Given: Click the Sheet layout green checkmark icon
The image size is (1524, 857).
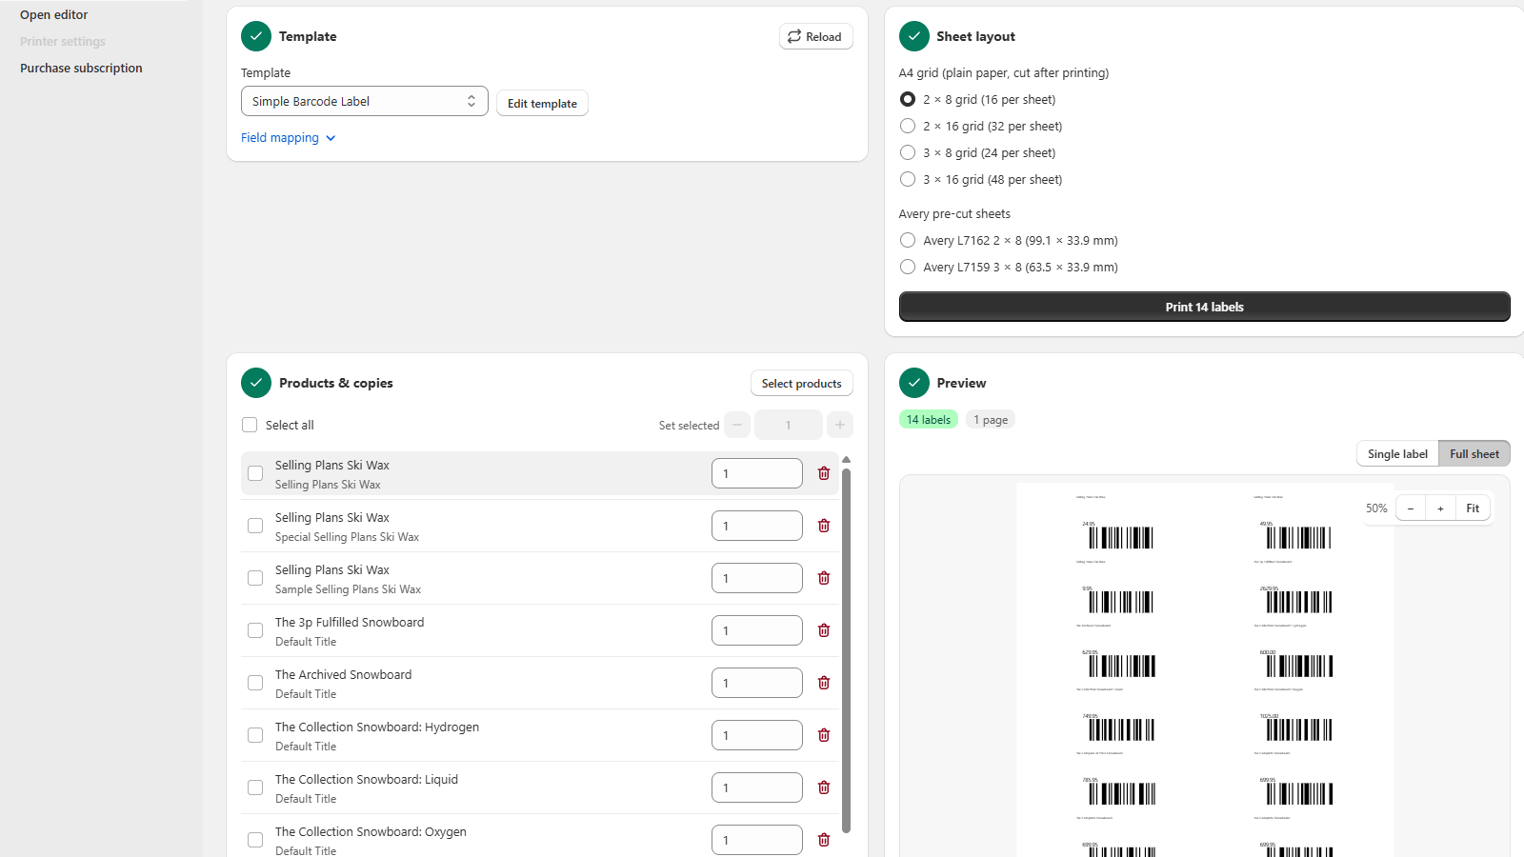Looking at the screenshot, I should [x=914, y=36].
